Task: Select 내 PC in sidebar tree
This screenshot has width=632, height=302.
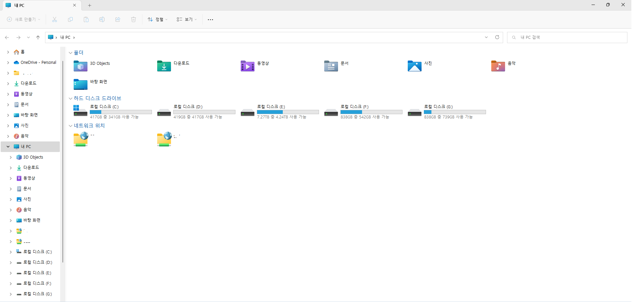Action: [x=30, y=147]
